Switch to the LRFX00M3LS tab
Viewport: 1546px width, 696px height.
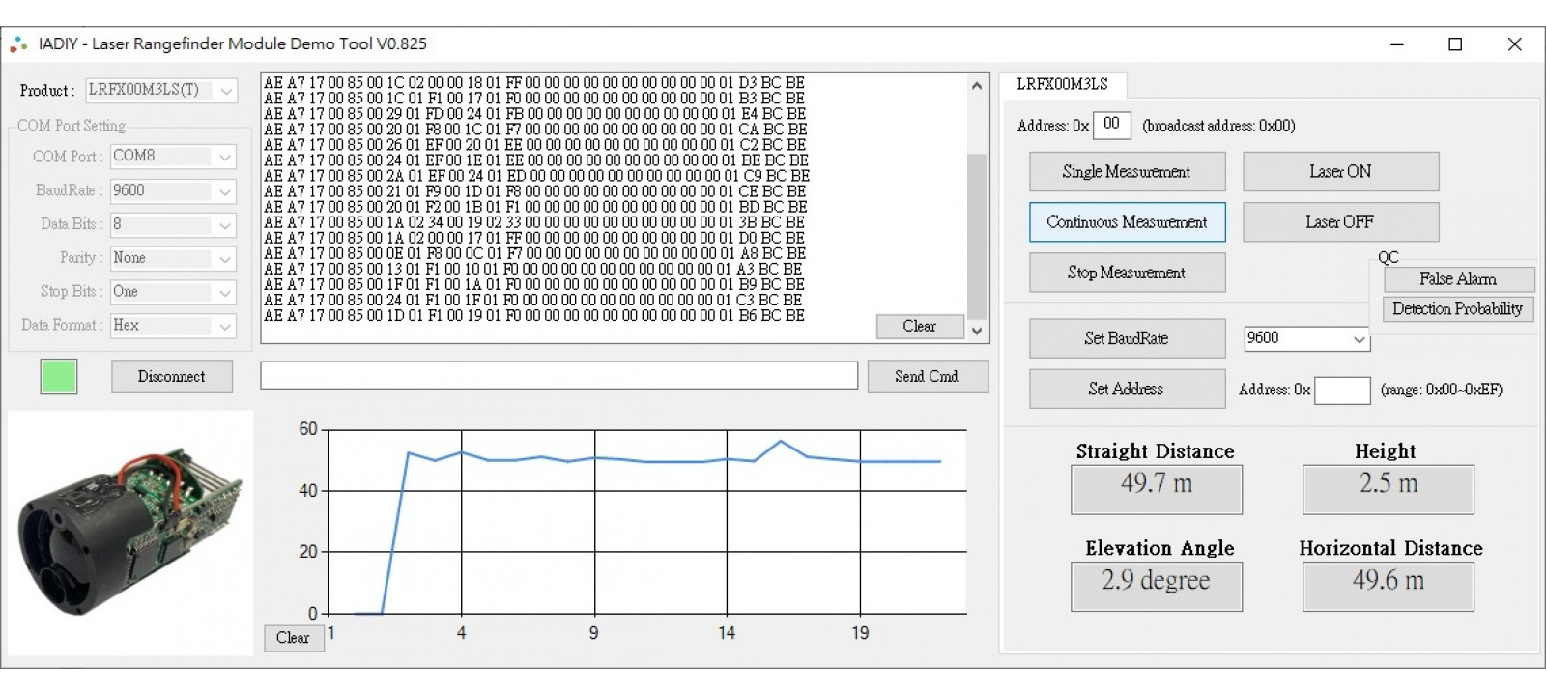click(x=1062, y=84)
